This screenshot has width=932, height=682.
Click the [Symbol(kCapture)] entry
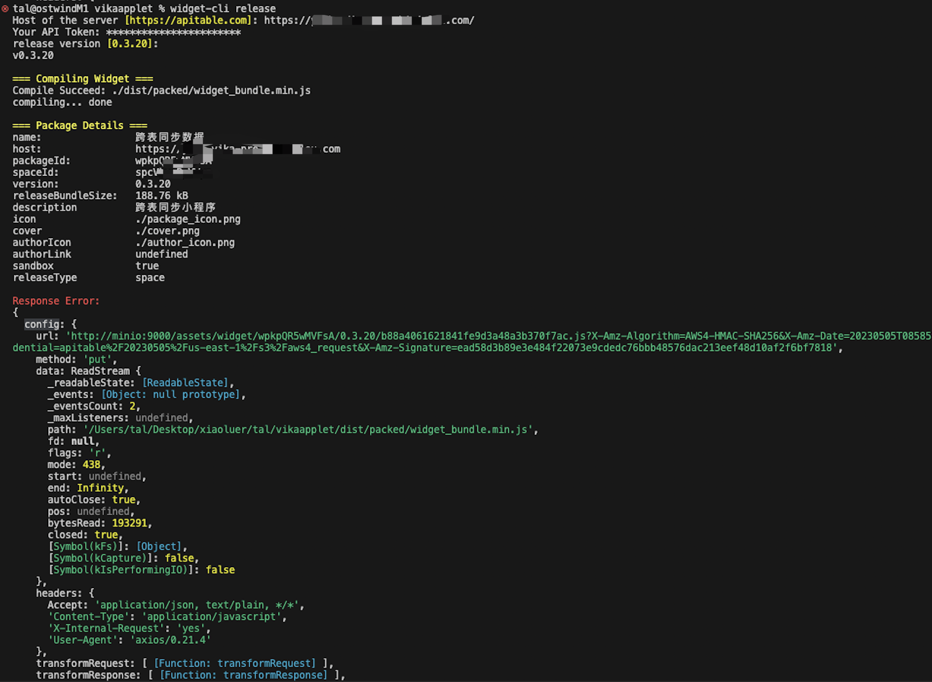(x=123, y=558)
